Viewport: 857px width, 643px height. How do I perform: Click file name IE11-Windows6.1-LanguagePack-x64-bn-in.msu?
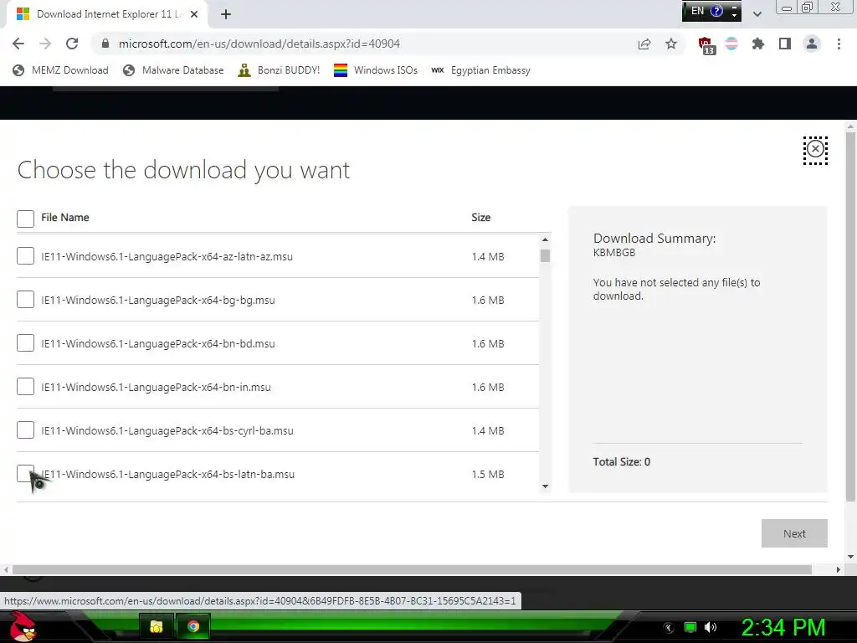pyautogui.click(x=157, y=387)
